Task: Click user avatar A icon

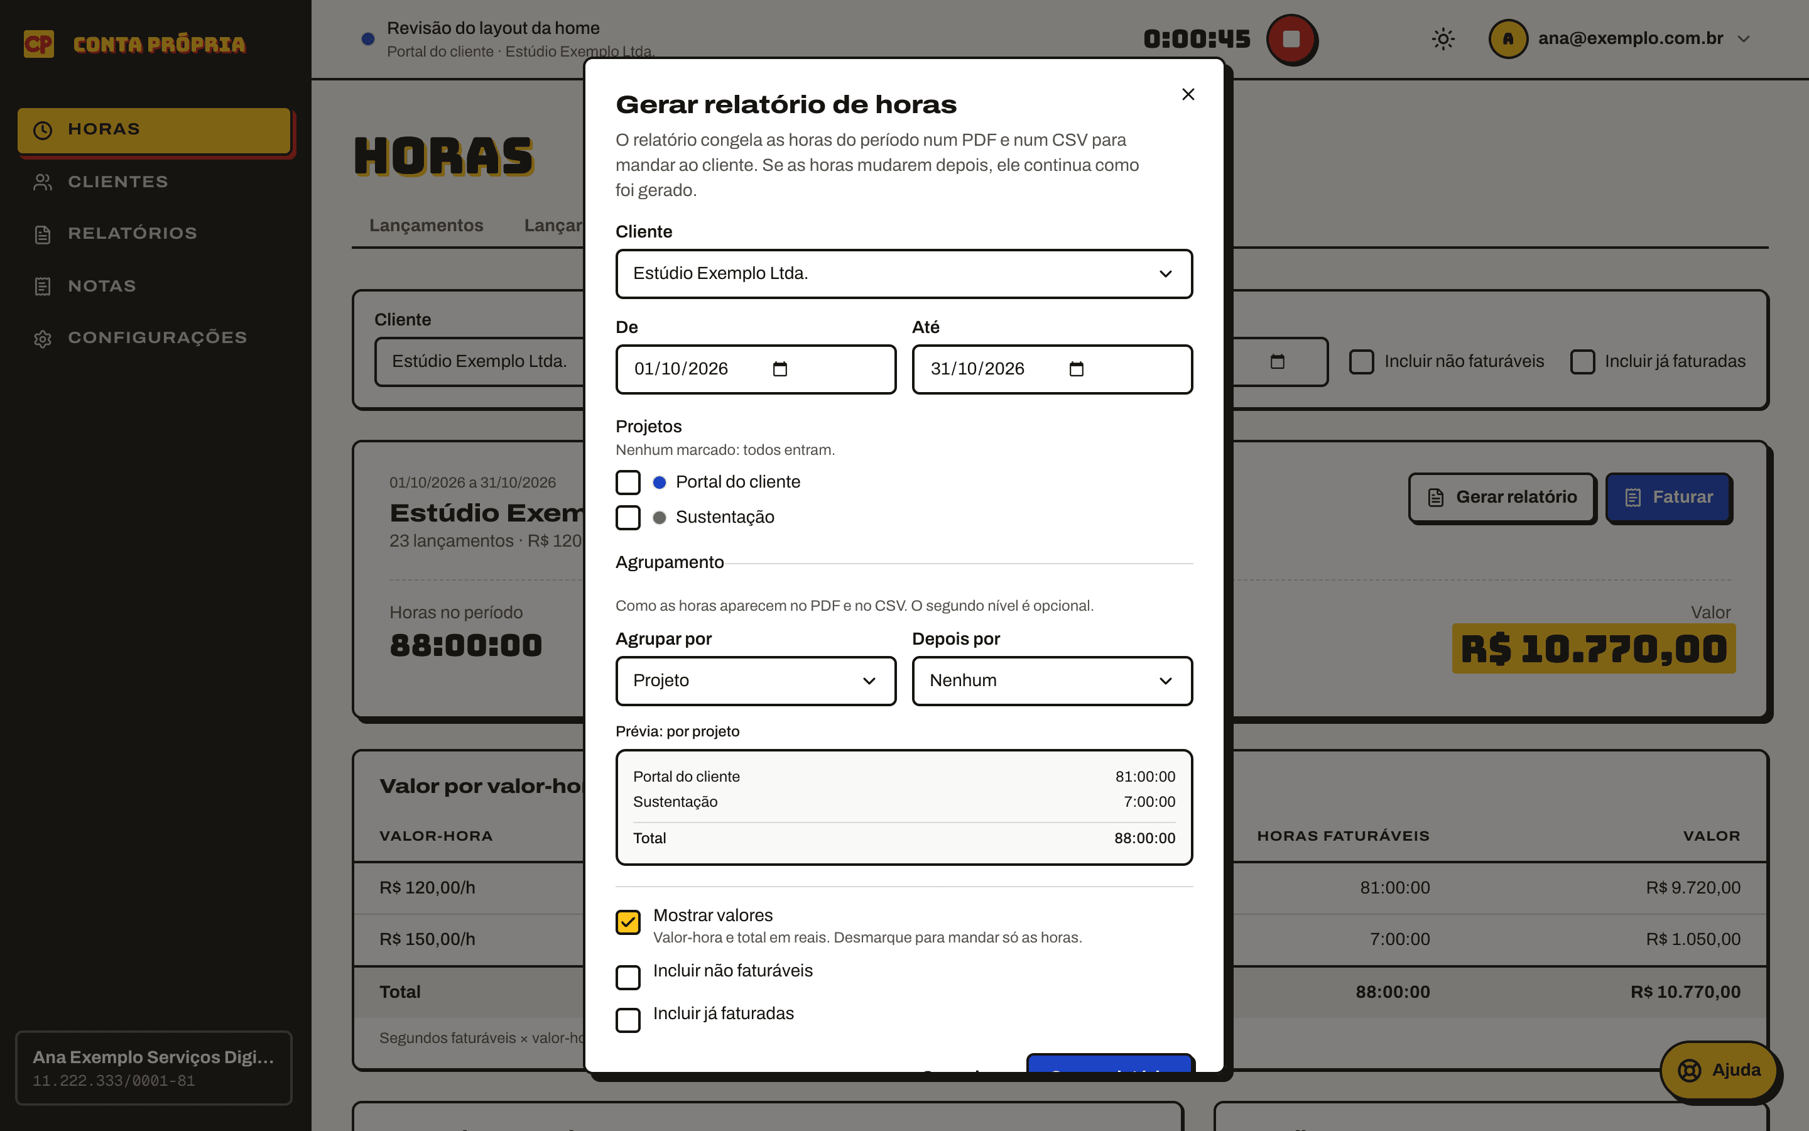Action: coord(1507,39)
